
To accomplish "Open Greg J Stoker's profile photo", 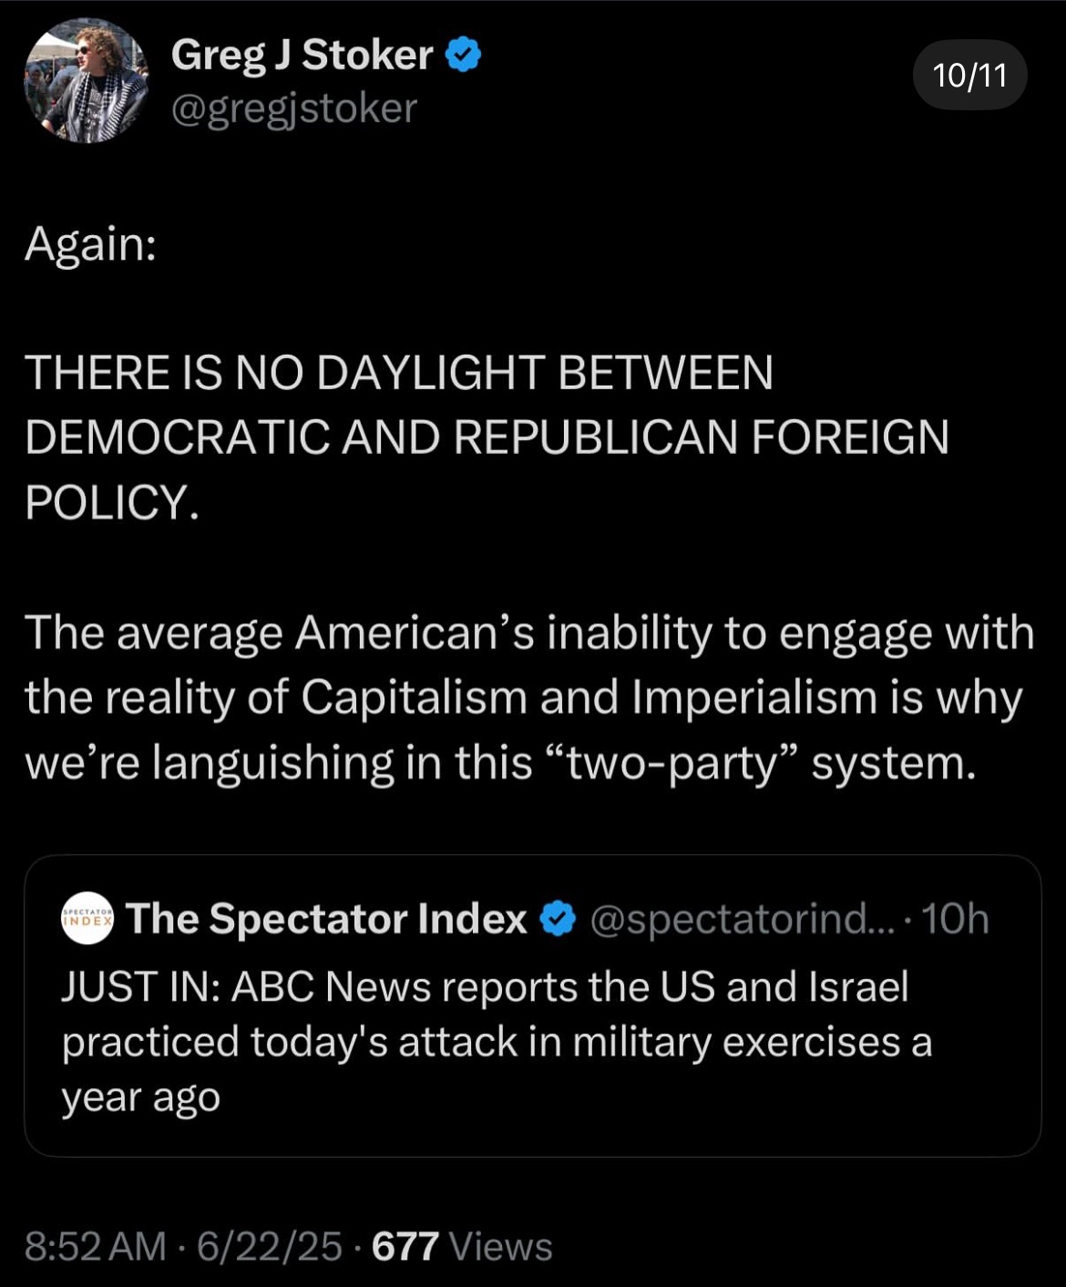I will coord(86,80).
